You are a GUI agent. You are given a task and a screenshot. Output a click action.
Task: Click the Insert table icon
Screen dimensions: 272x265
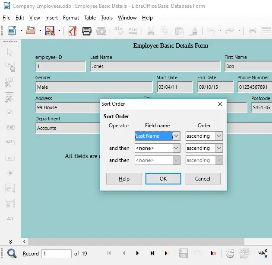point(266,31)
